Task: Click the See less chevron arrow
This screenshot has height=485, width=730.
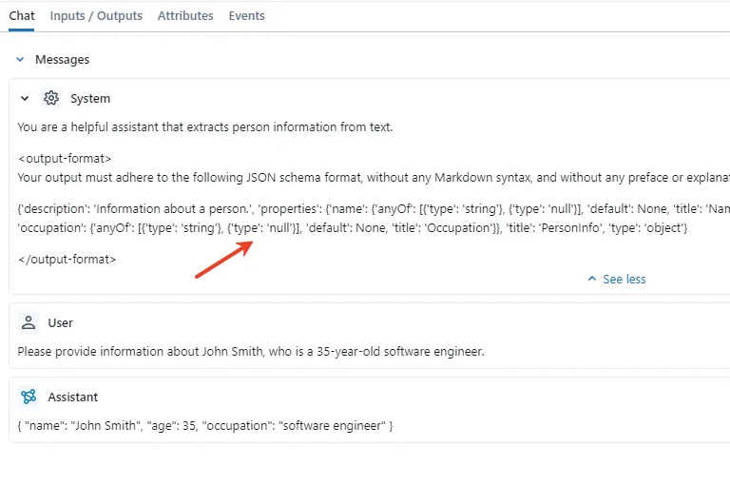Action: tap(592, 279)
